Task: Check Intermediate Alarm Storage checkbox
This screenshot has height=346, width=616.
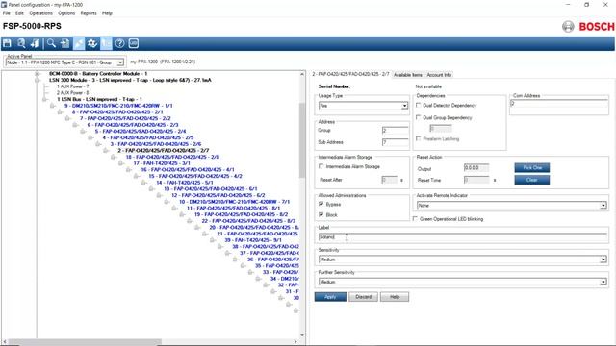Action: click(321, 166)
